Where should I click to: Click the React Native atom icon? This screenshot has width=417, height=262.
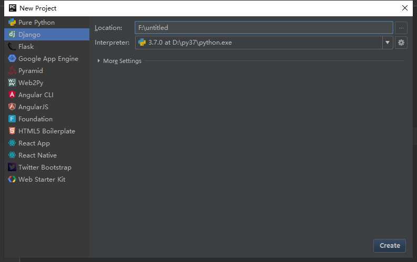click(12, 155)
